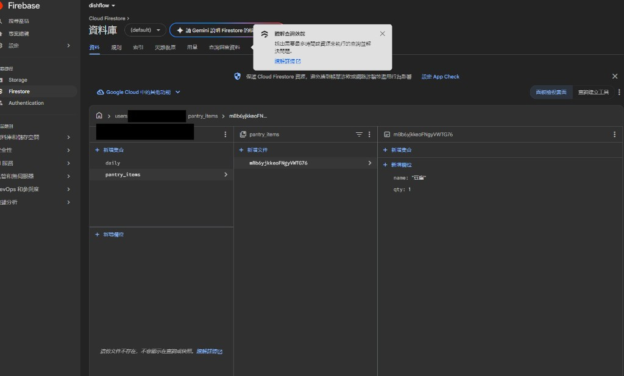Screen dimensions: 624x376
Task: Expand the 代管和無伺服器 category chevron
Action: 68,176
